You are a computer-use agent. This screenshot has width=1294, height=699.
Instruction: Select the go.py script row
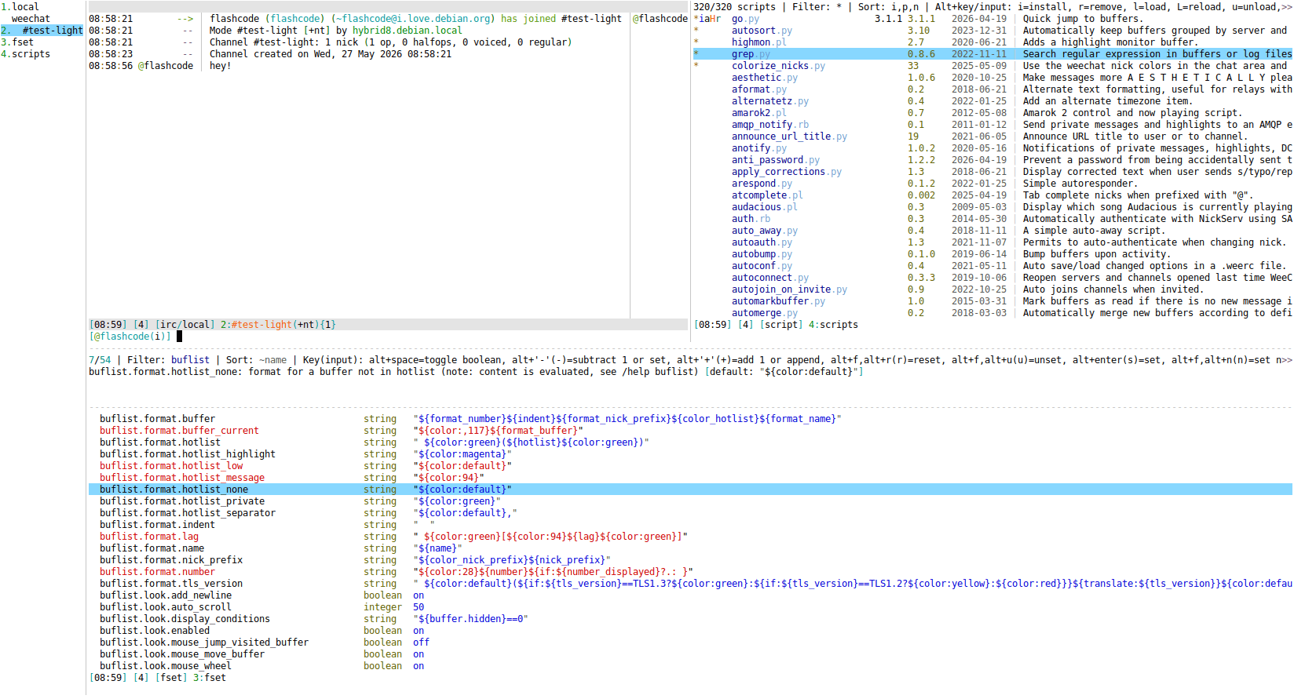[992, 19]
